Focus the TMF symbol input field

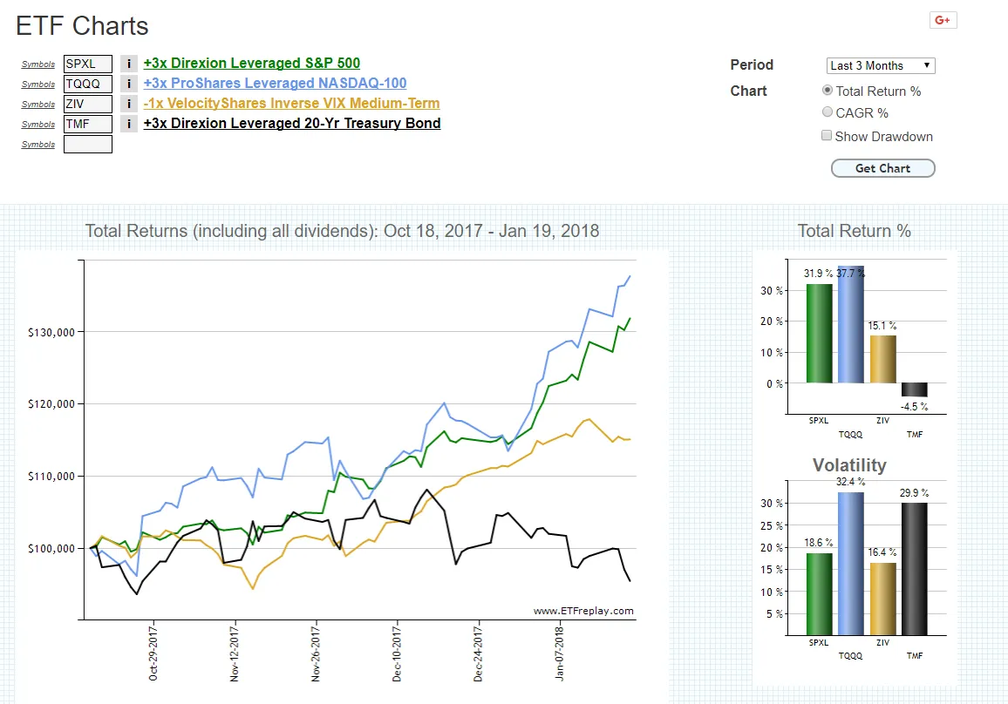pyautogui.click(x=88, y=124)
